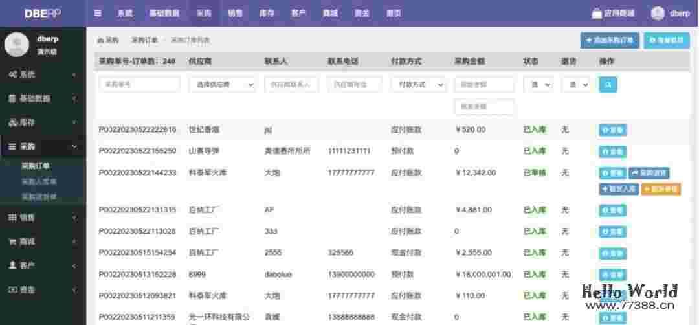Image resolution: width=699 pixels, height=325 pixels.
Task: Focus the 采购单号 search field
Action: point(140,84)
